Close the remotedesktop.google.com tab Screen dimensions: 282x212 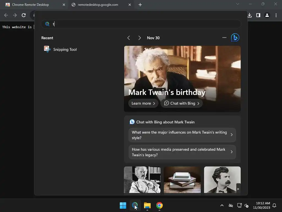(130, 5)
